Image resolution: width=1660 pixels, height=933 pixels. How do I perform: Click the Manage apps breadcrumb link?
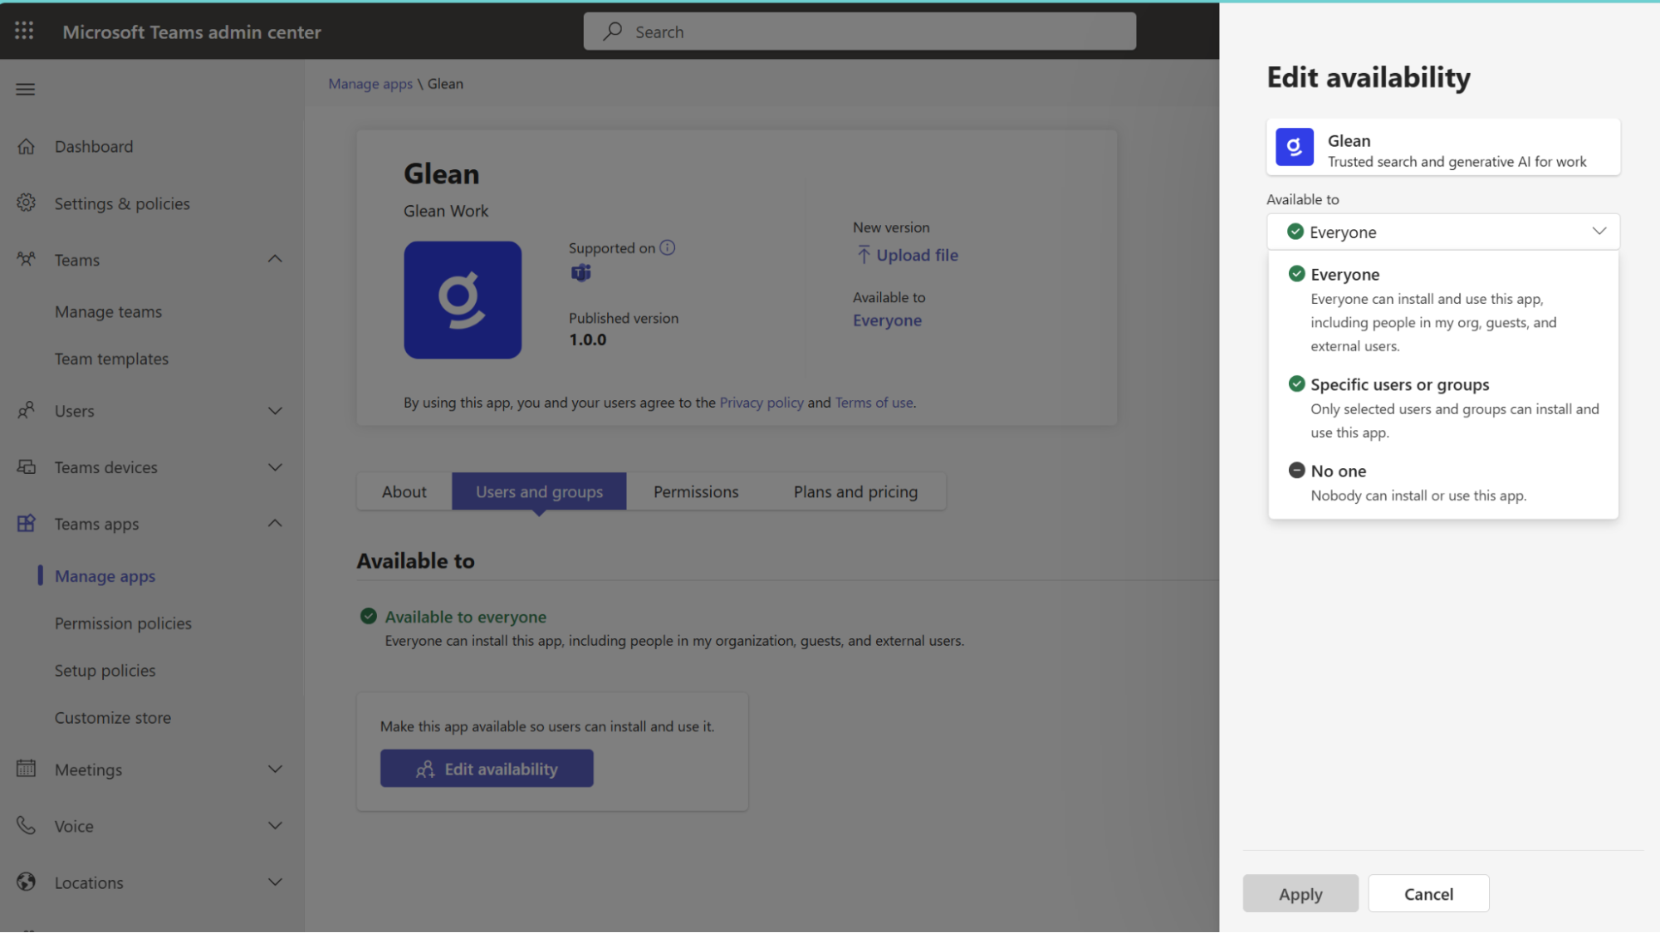pos(370,84)
